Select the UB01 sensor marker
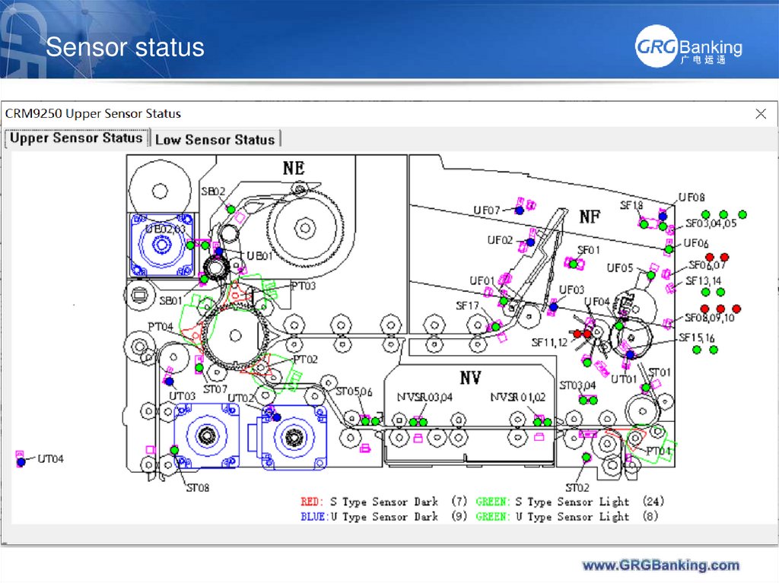The image size is (779, 583). coord(219,252)
